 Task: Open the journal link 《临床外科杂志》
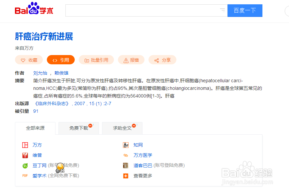(x=52, y=103)
